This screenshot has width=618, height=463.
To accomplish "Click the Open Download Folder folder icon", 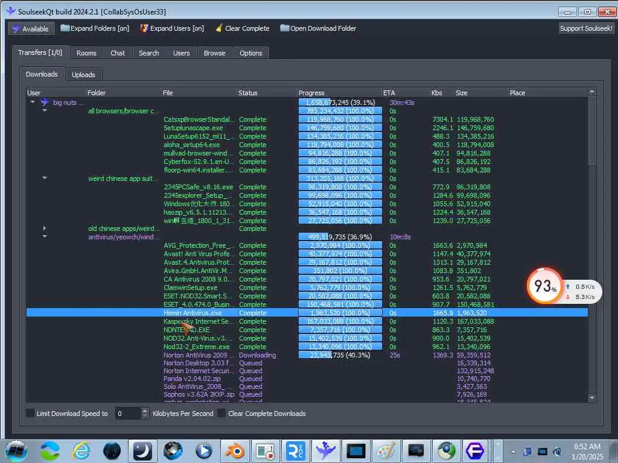I will click(285, 28).
